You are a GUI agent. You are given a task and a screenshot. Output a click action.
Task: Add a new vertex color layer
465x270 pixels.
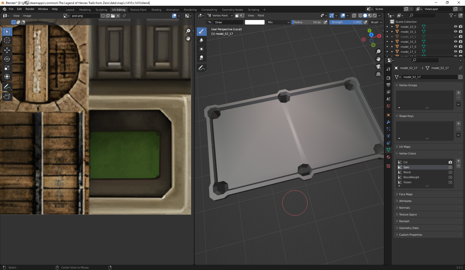(x=458, y=161)
